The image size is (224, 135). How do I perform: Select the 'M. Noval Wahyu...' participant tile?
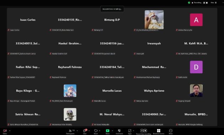(x=112, y=114)
